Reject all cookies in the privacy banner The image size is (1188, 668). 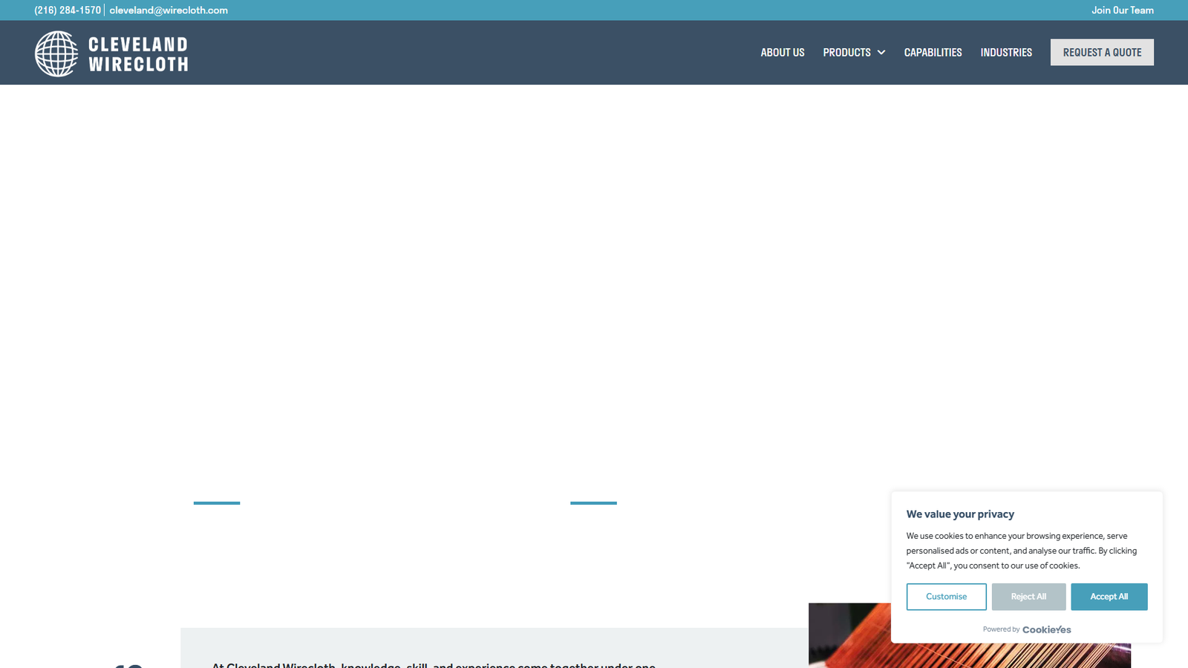coord(1028,597)
